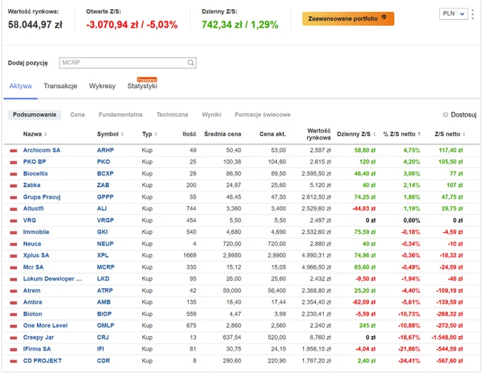484x373 pixels.
Task: Click the Dostosuj customize button
Action: point(460,115)
